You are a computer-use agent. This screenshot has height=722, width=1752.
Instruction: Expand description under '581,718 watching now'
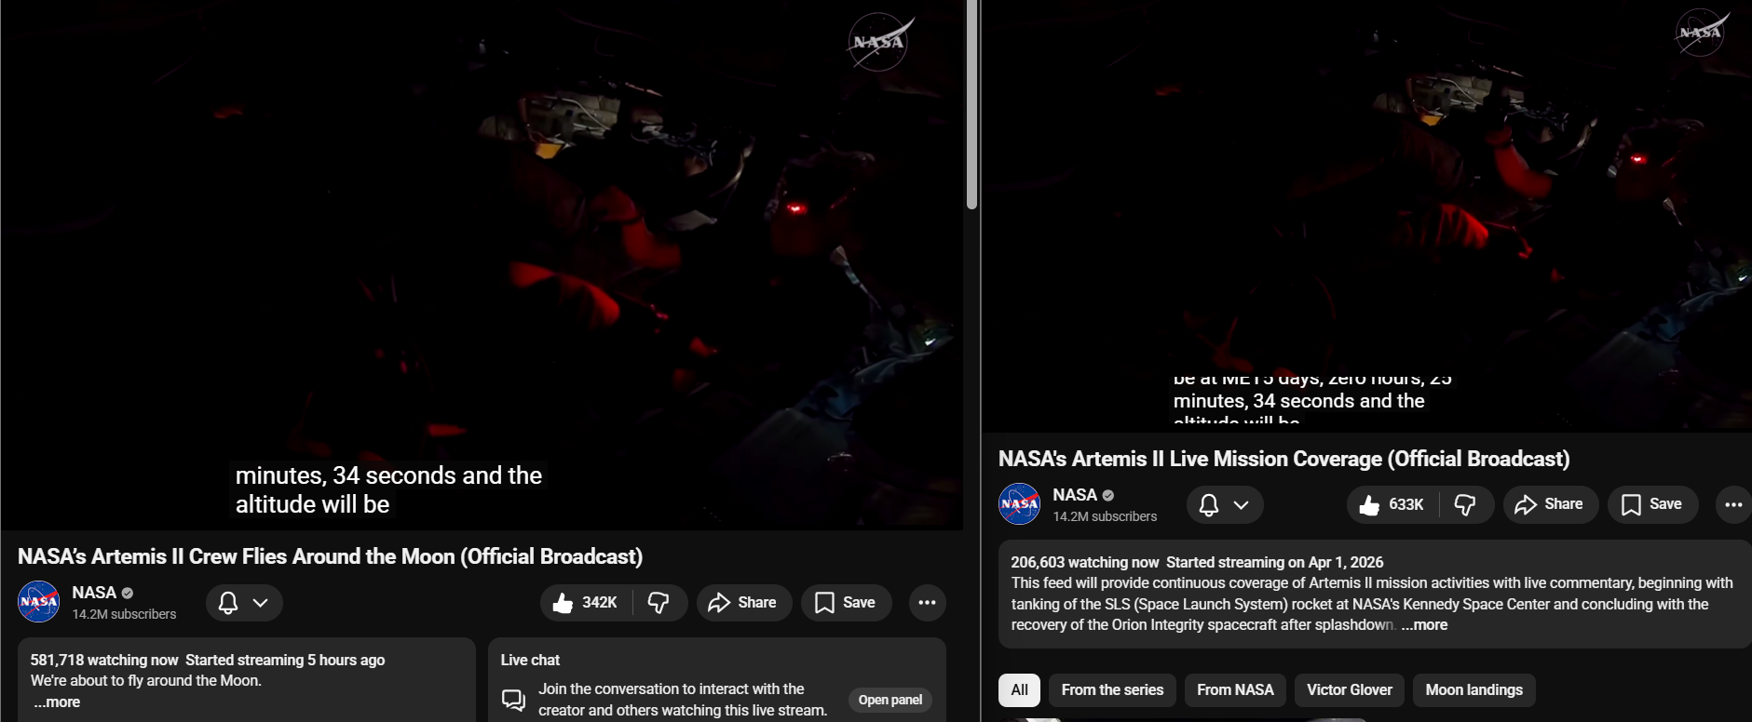click(x=57, y=702)
